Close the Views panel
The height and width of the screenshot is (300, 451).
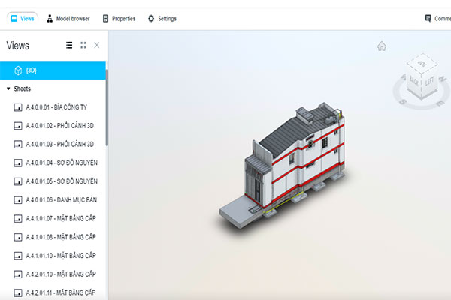tap(97, 46)
